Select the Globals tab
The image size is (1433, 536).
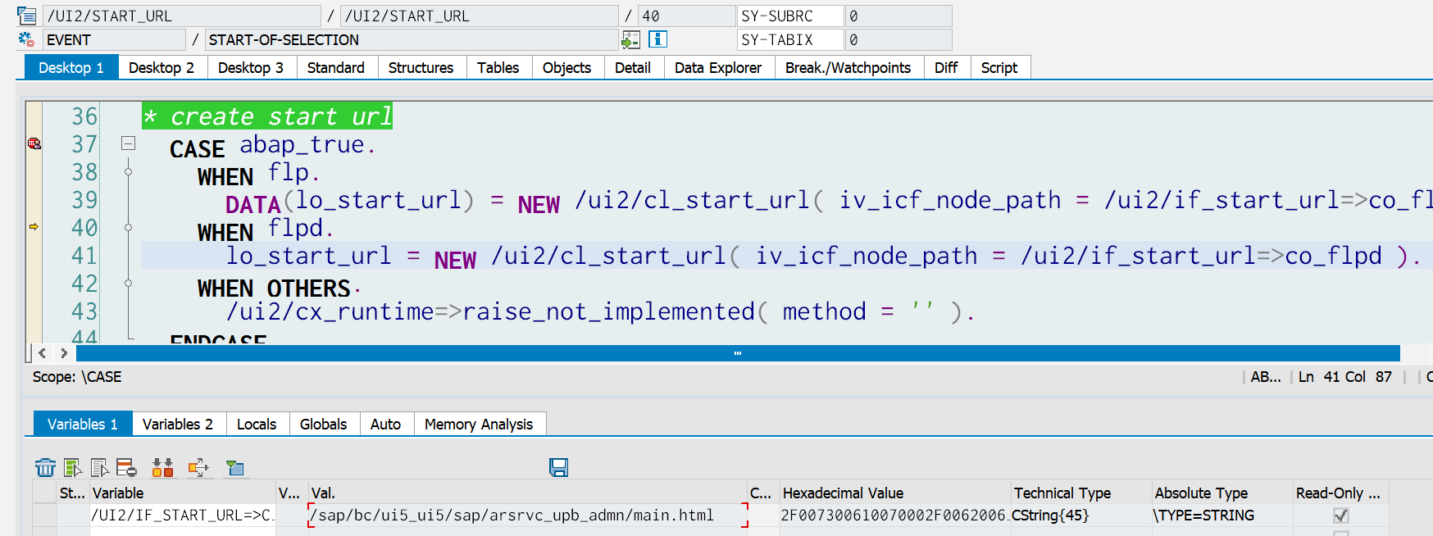(x=324, y=424)
